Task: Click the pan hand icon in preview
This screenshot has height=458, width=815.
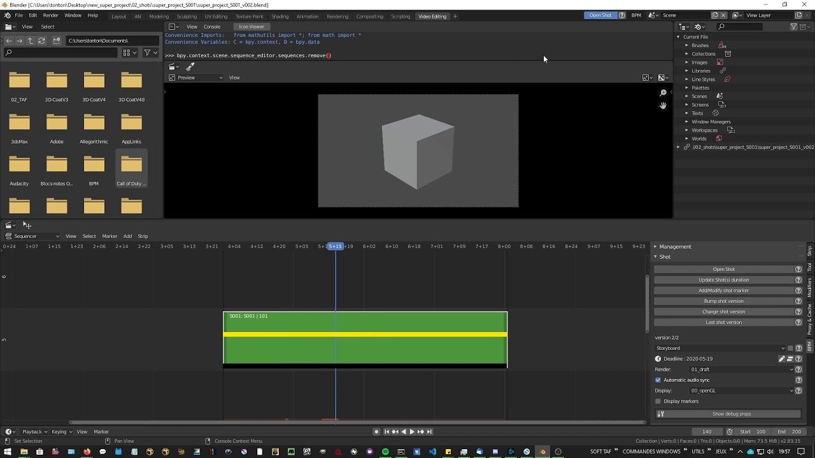Action: tap(663, 106)
